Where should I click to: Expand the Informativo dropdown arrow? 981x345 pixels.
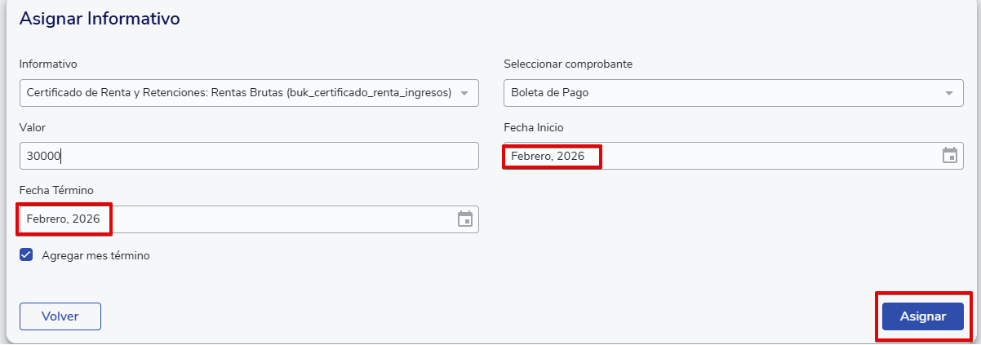pyautogui.click(x=464, y=93)
